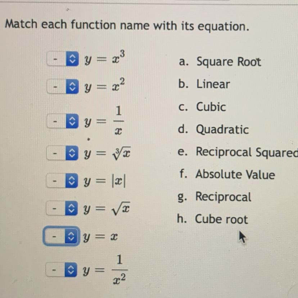Click the 'e. Reciprocal Squared' answer label
The height and width of the screenshot is (298, 298).
click(x=238, y=152)
